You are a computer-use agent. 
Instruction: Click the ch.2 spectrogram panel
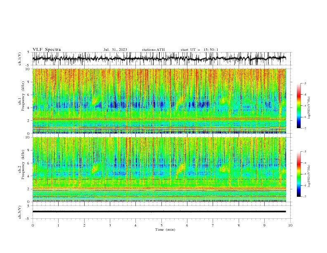click(x=159, y=169)
